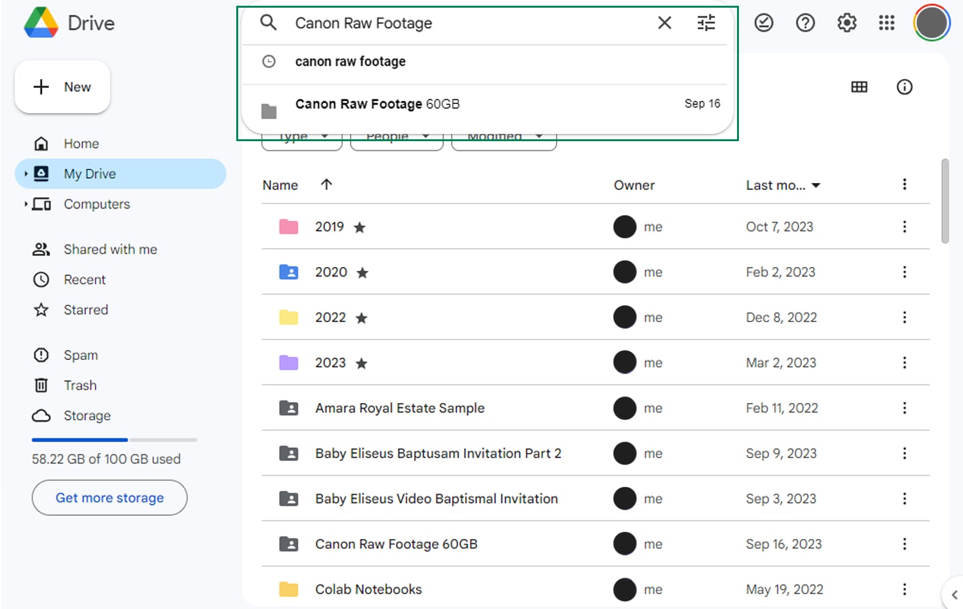The image size is (963, 609).
Task: Unstar the 2019 folder
Action: [x=360, y=227]
